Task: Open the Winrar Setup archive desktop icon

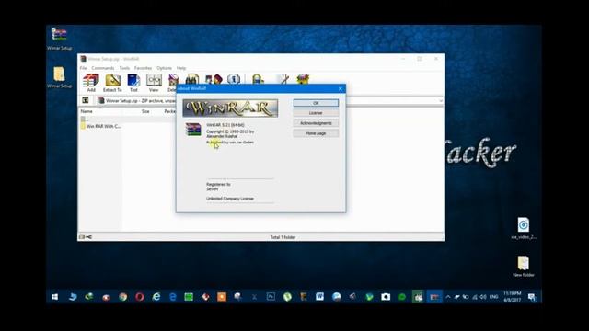Action: (x=59, y=39)
